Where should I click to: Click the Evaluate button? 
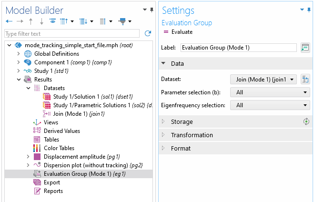click(x=178, y=32)
